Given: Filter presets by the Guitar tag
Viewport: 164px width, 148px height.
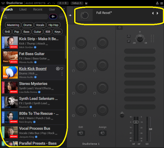Looking at the screenshot, I should click(x=37, y=32).
